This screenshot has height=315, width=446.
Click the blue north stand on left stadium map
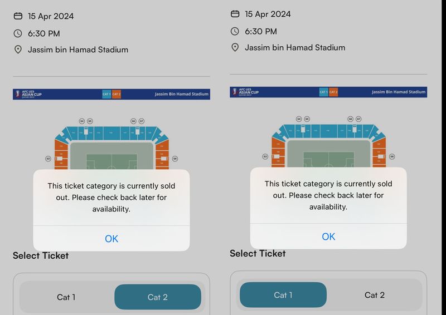(111, 133)
